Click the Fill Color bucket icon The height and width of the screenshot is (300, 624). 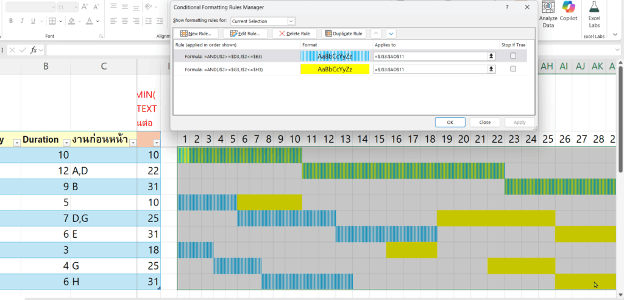[72, 21]
